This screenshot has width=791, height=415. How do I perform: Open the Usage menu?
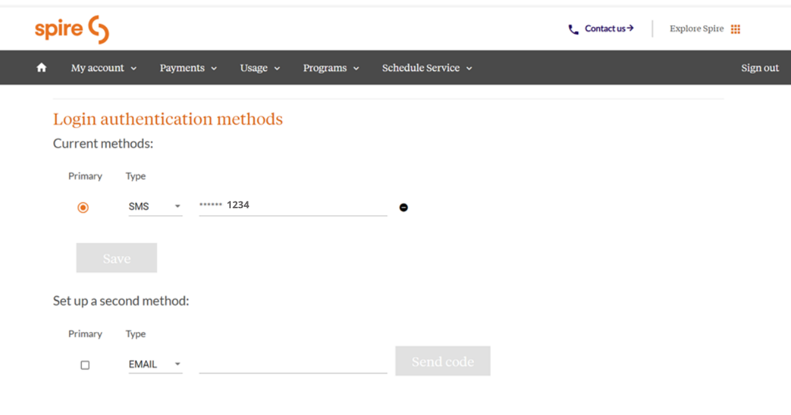click(260, 68)
